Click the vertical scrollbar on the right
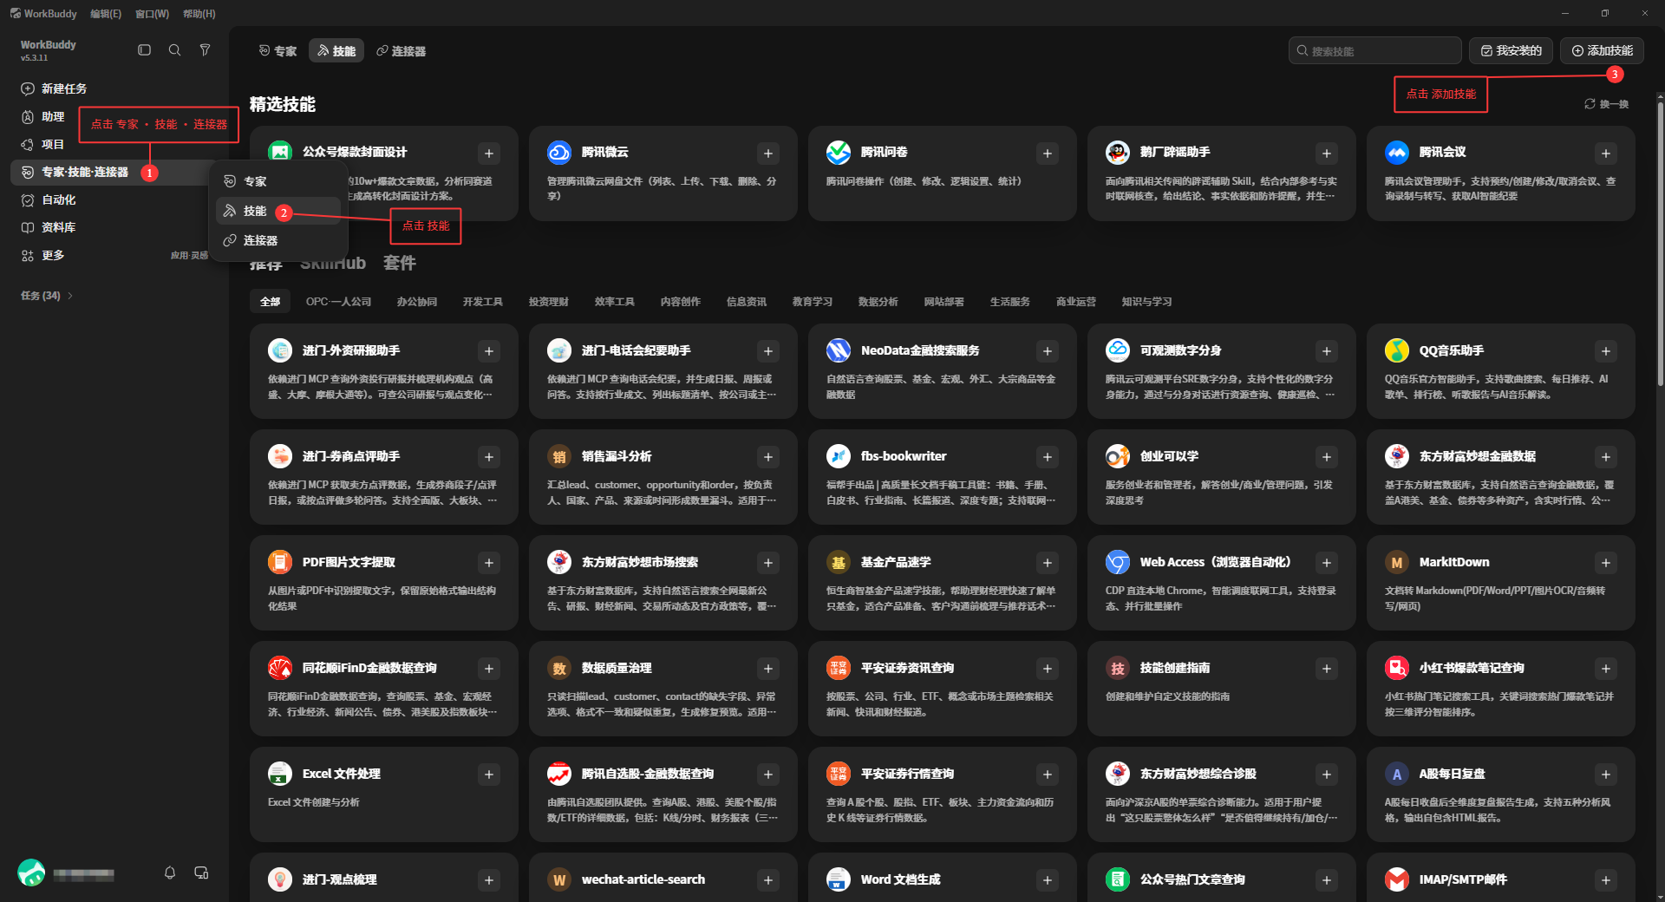Screen dimensions: 1665x902 coord(1660,243)
